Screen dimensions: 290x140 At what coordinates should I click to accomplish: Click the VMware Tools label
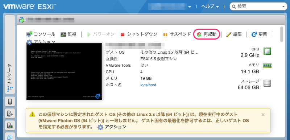coord(118,66)
